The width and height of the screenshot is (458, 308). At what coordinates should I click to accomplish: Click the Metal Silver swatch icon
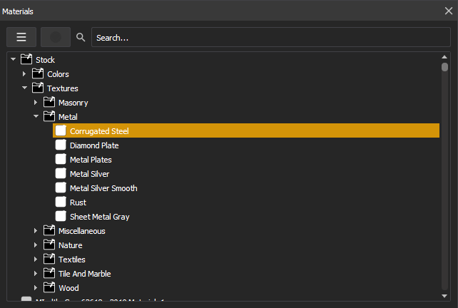[x=61, y=174]
